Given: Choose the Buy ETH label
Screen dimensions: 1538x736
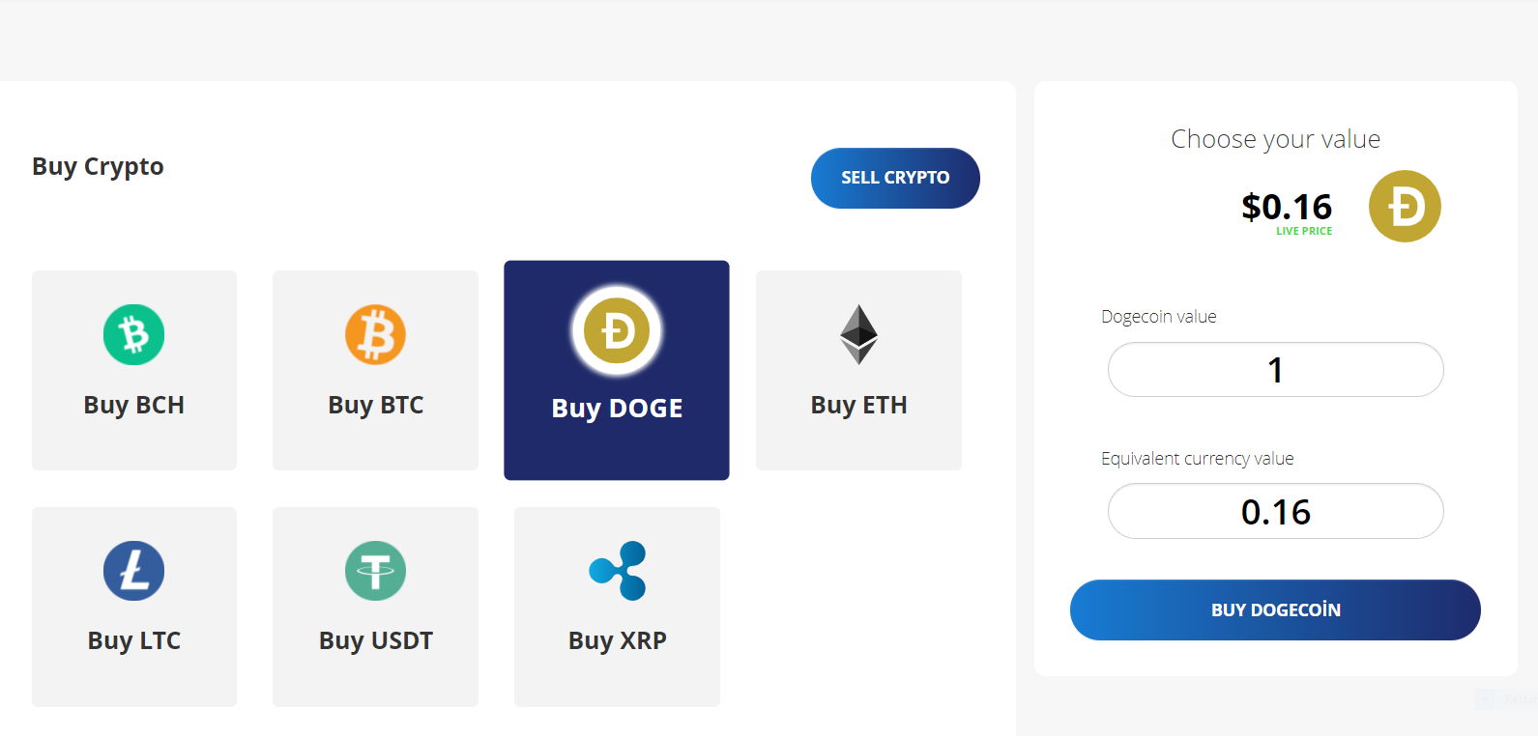Looking at the screenshot, I should pyautogui.click(x=858, y=405).
